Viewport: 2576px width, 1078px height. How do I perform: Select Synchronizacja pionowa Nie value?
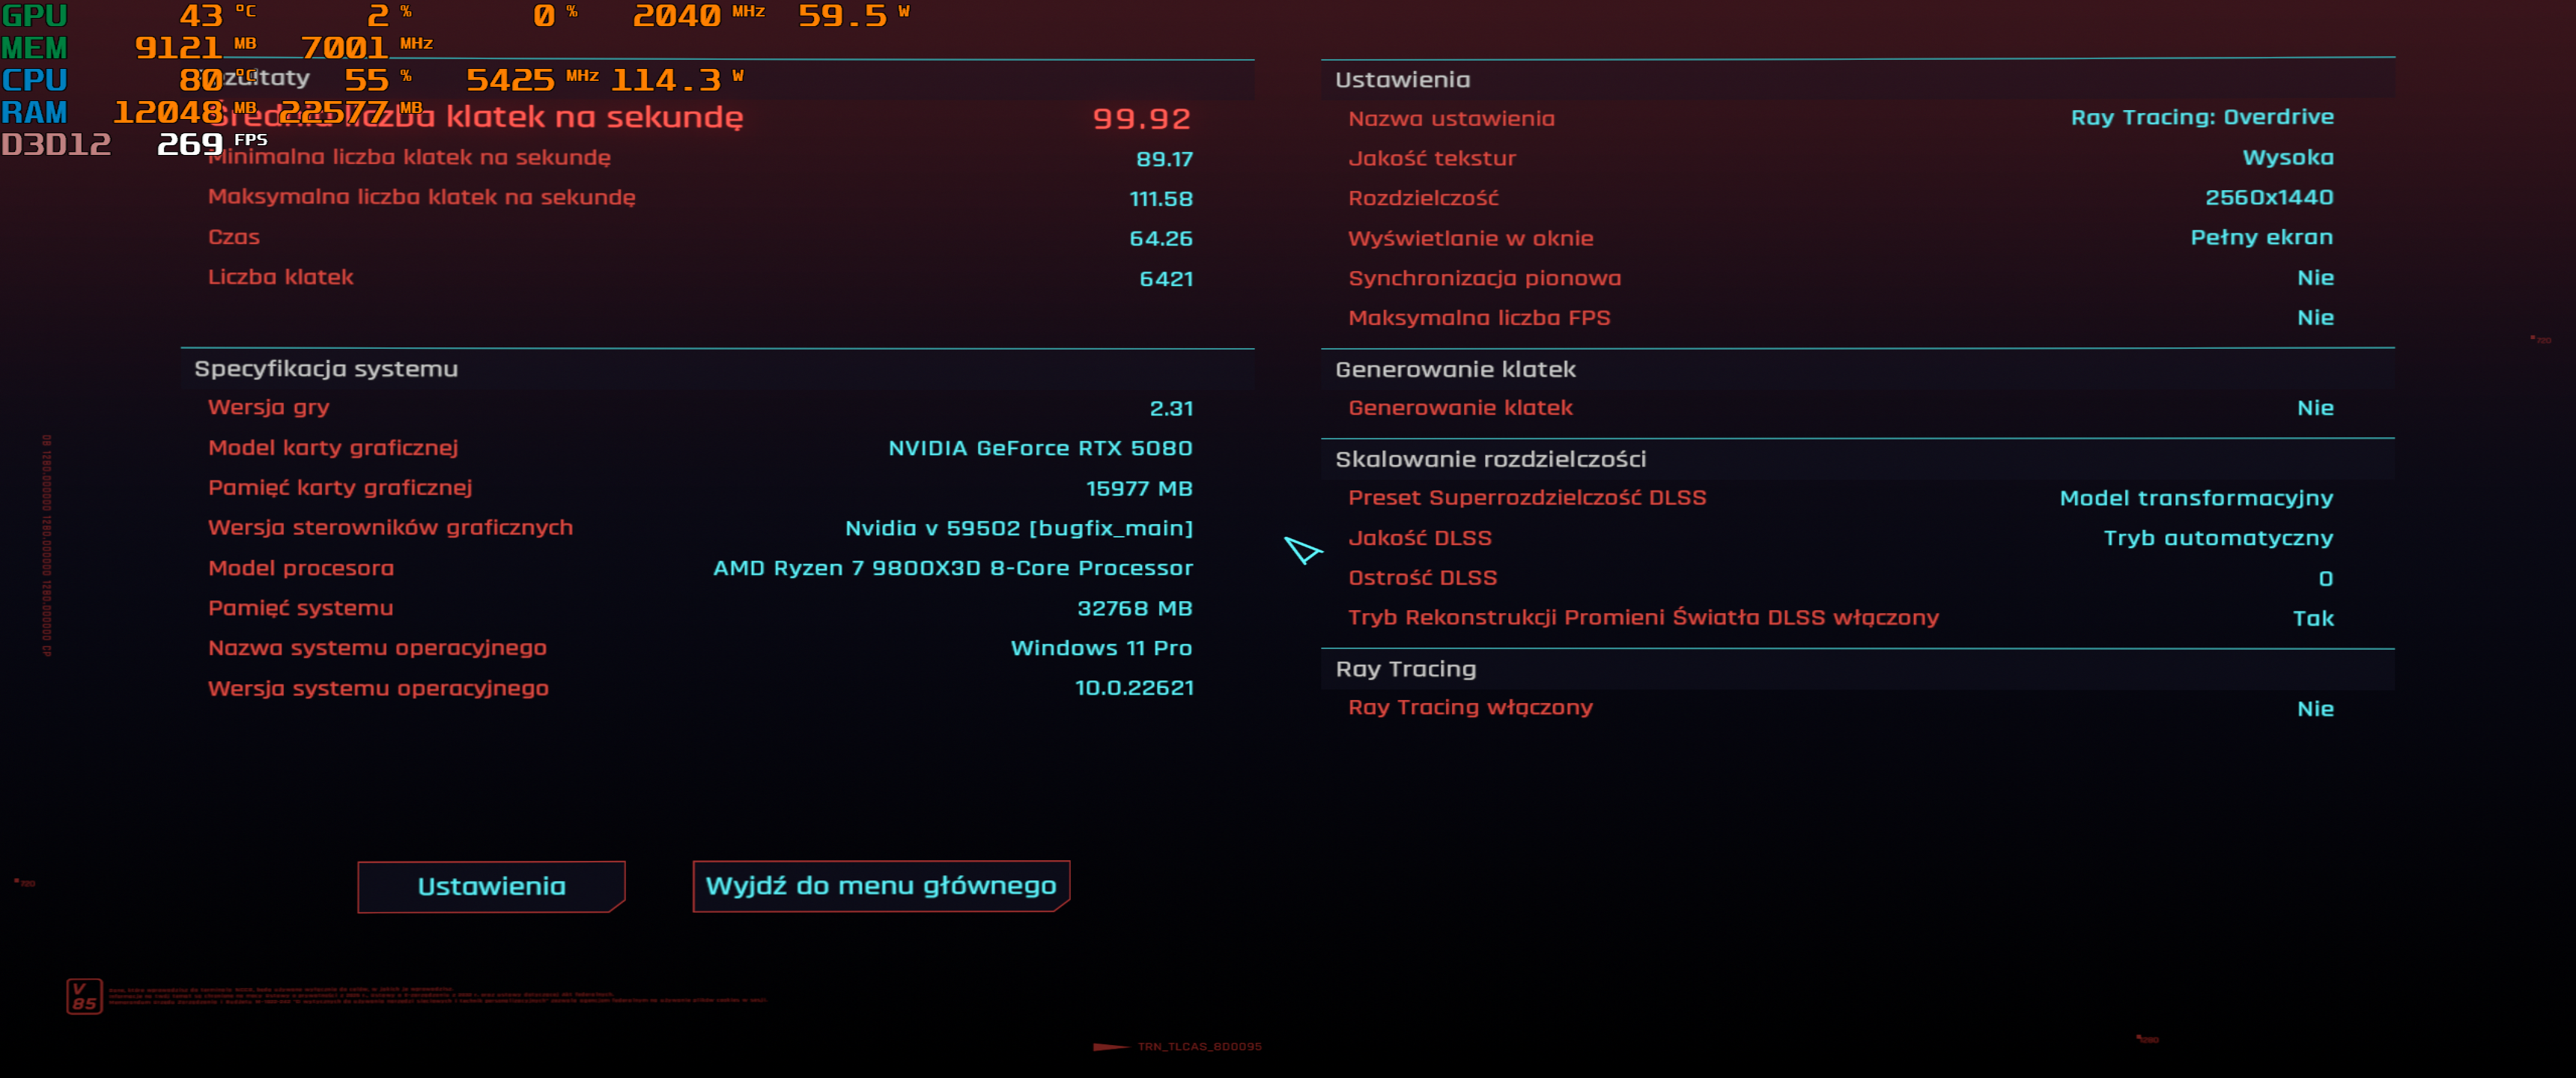pos(2314,278)
